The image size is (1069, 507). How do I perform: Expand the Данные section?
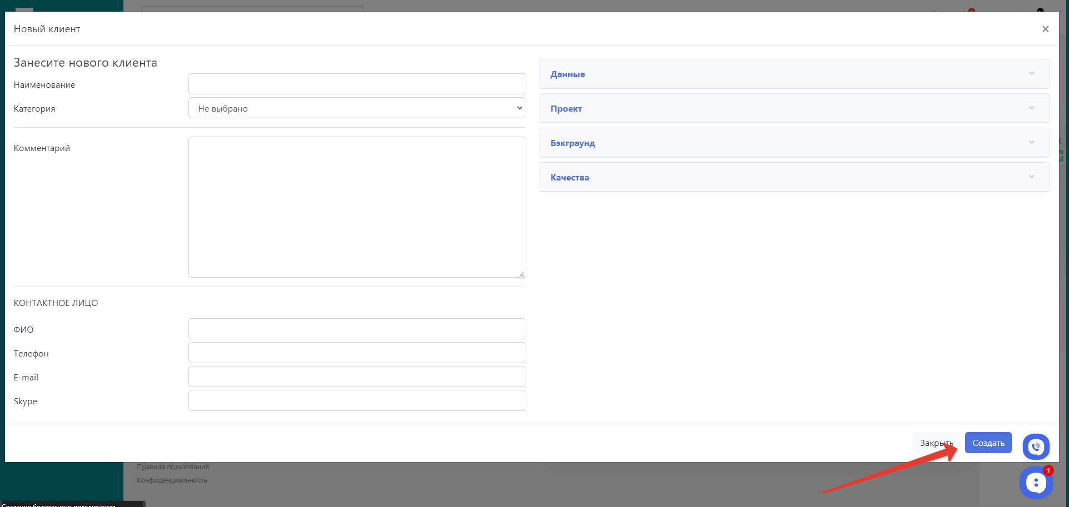click(x=568, y=74)
